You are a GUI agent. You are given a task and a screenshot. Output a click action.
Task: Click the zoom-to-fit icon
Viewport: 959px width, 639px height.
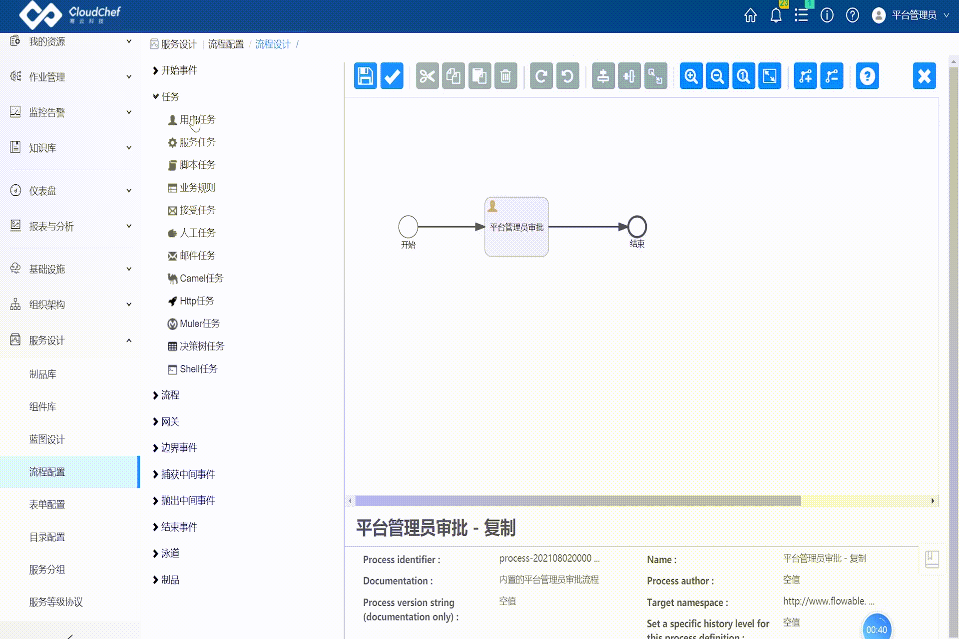[x=770, y=76]
